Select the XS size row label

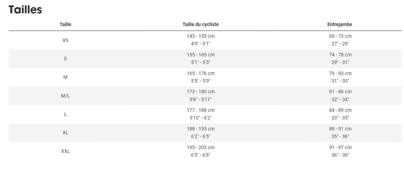click(65, 40)
